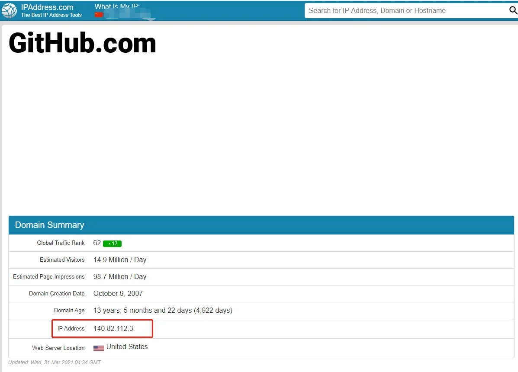Select the GitHub.com page heading

[x=82, y=43]
